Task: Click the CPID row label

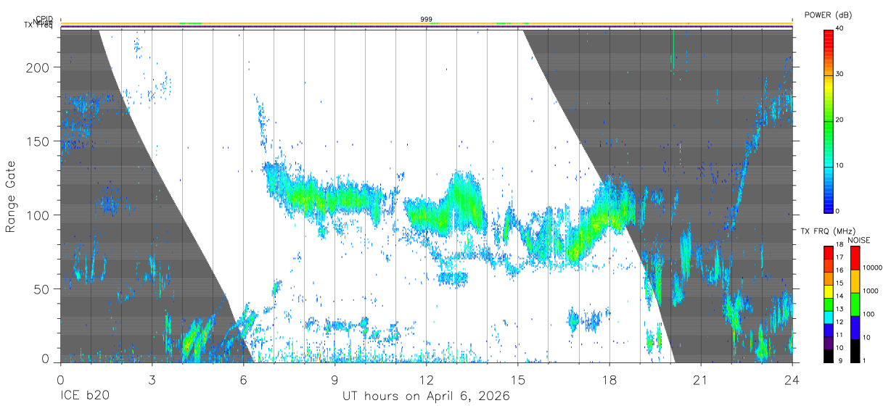Action: 44,20
